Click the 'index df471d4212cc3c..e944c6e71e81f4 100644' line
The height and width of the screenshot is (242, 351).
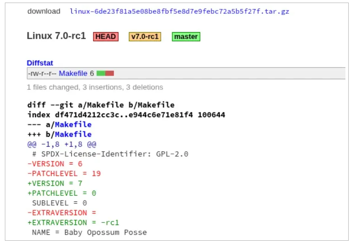click(x=126, y=115)
